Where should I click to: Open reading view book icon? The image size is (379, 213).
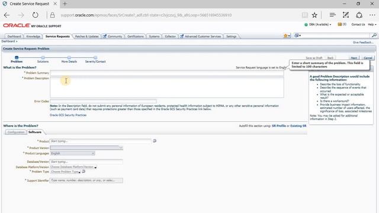[305, 15]
